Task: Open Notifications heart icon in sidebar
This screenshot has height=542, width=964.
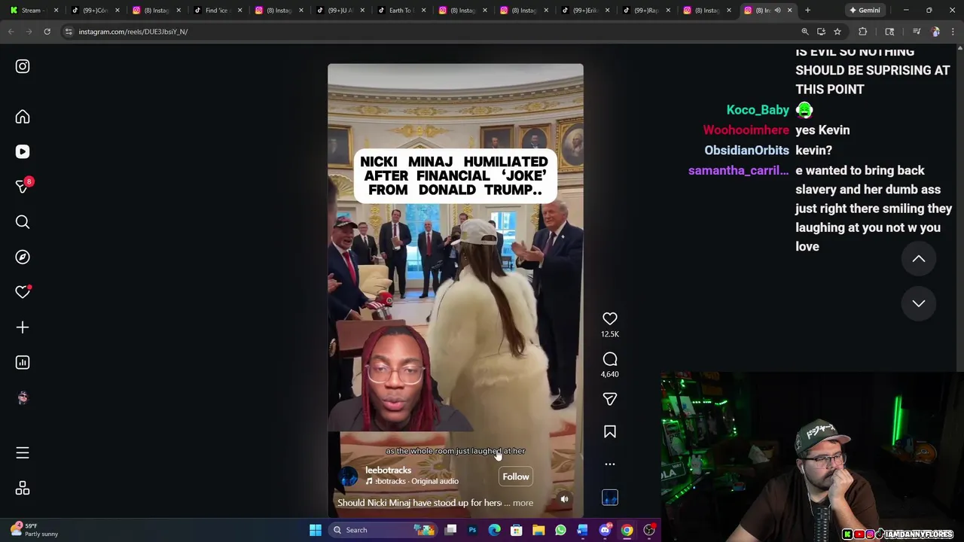Action: pyautogui.click(x=23, y=292)
